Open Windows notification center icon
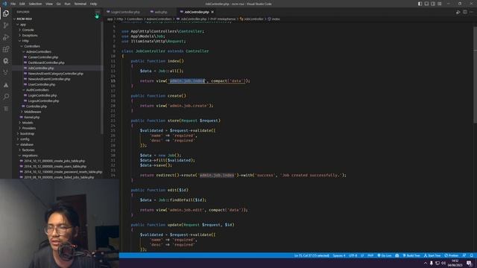This screenshot has height=268, width=477. click(x=470, y=263)
